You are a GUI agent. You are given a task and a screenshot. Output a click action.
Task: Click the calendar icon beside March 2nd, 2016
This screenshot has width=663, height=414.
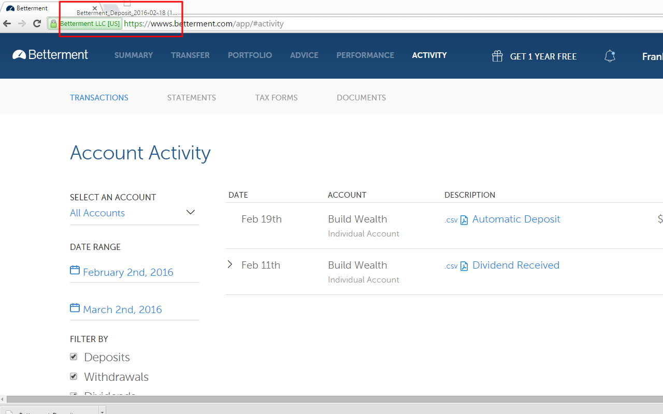point(75,307)
